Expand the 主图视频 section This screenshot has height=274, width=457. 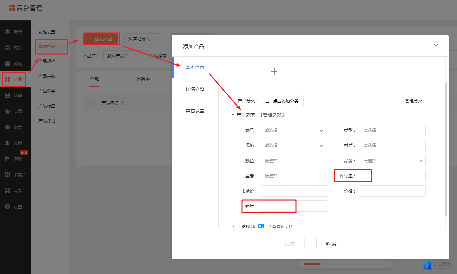(x=233, y=226)
